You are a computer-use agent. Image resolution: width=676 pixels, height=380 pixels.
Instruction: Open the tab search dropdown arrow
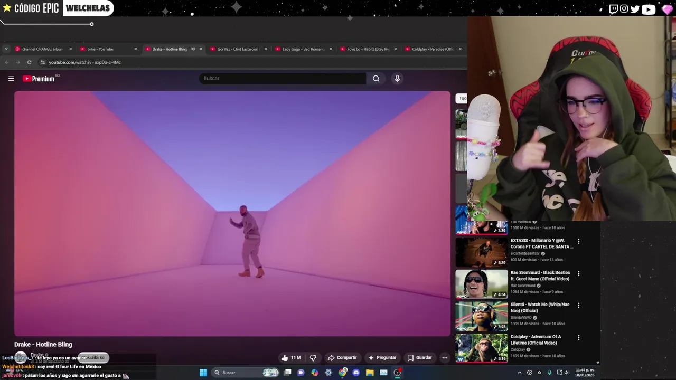[6, 49]
